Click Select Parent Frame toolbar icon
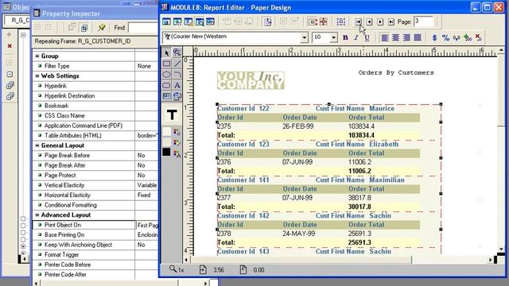 tap(341, 21)
